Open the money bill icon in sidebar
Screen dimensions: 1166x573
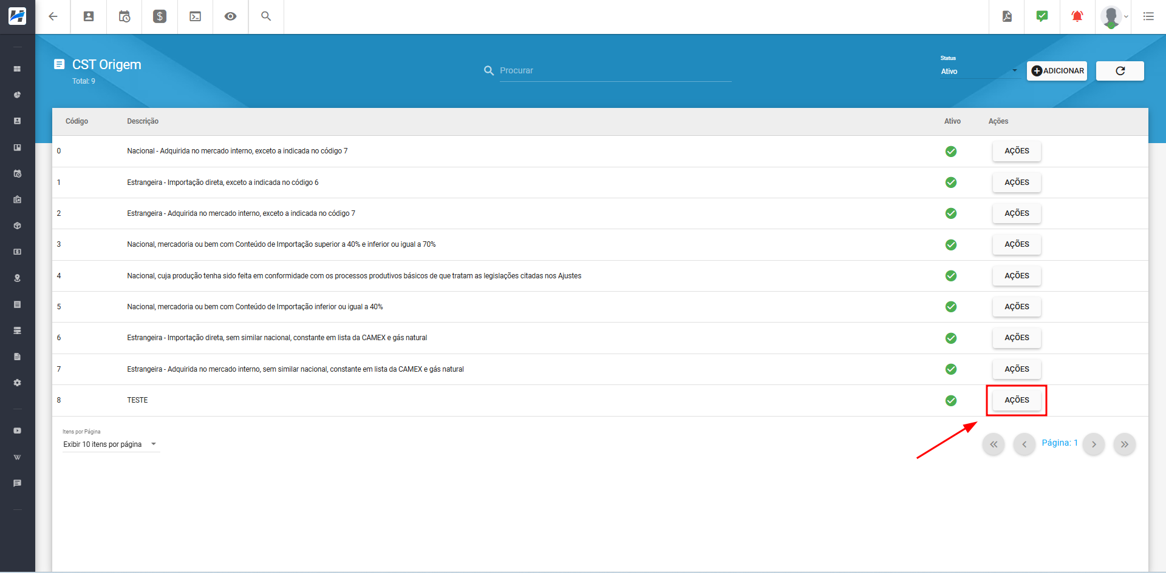tap(17, 252)
